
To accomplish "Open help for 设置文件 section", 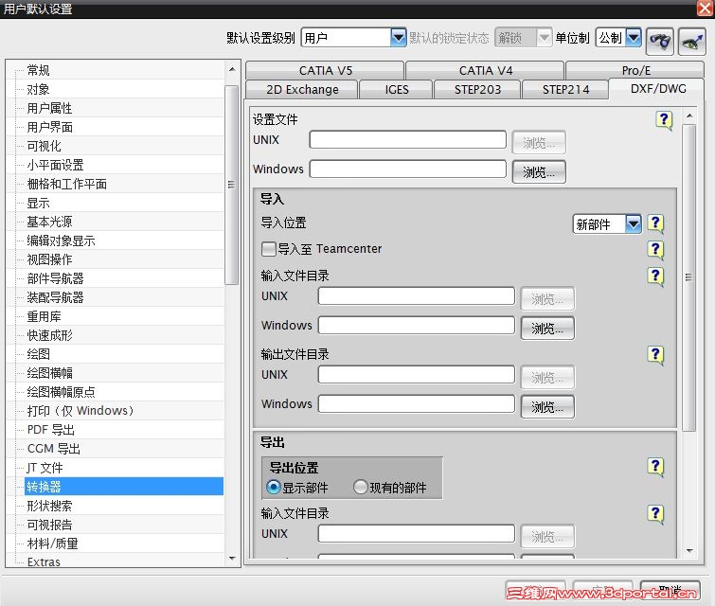I will tap(664, 120).
